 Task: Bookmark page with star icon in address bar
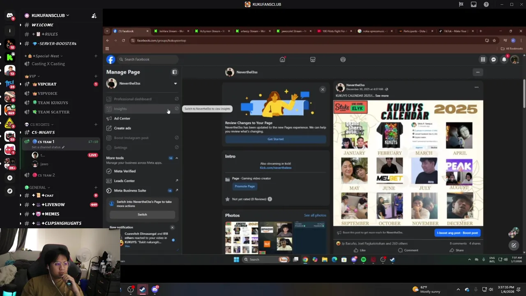click(x=494, y=40)
